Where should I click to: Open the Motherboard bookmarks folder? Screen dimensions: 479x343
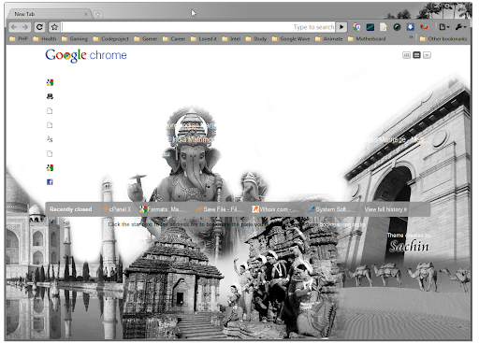pos(367,39)
